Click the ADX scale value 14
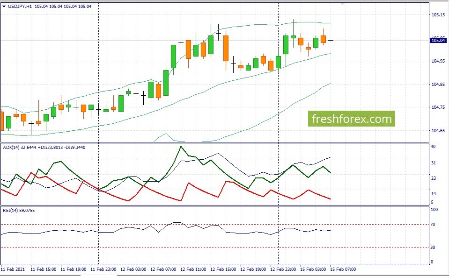The height and width of the screenshot is (276, 449). (x=433, y=194)
